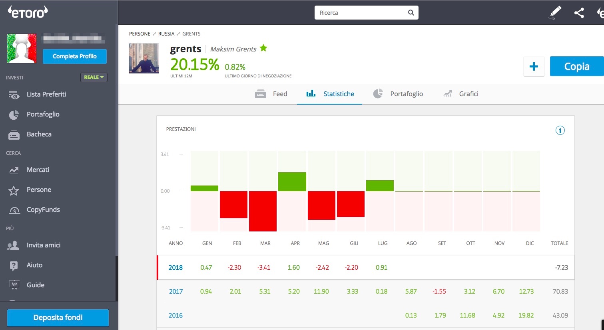Click the grents trader profile photo
This screenshot has height=330, width=604.
[144, 59]
